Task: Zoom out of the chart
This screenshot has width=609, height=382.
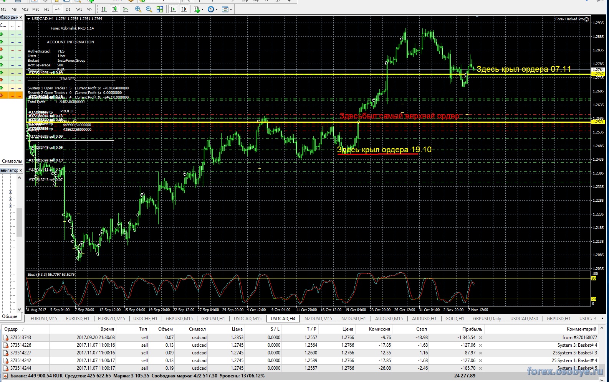Action: (149, 9)
